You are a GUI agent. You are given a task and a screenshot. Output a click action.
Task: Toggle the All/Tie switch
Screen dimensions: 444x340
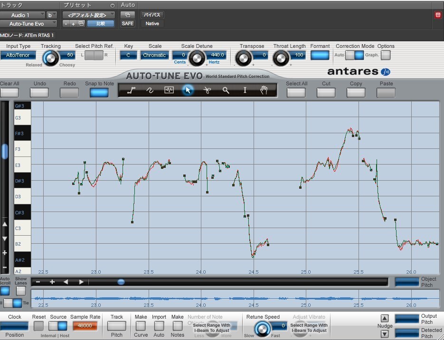coord(13,303)
